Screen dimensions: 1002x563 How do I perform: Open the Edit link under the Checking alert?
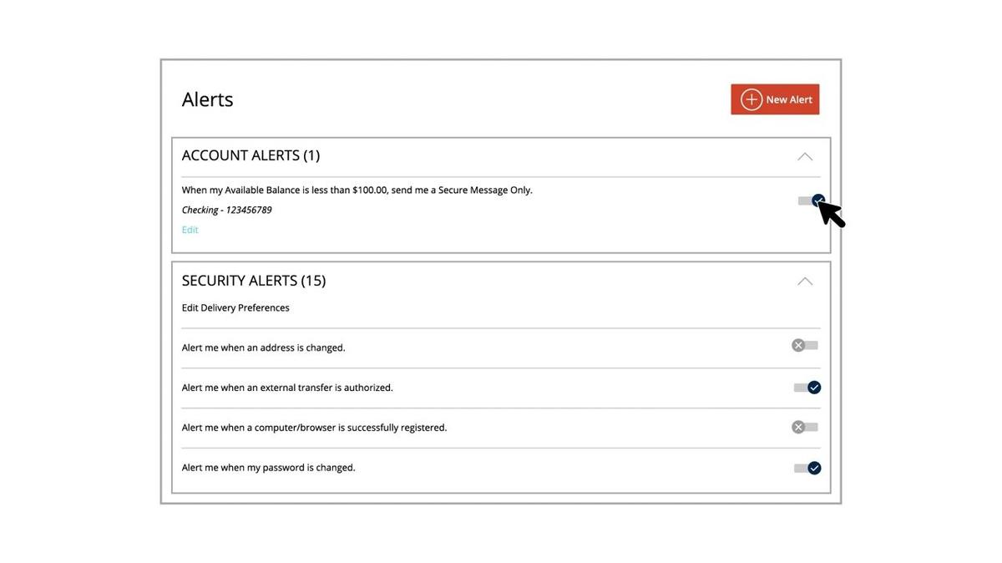click(190, 230)
